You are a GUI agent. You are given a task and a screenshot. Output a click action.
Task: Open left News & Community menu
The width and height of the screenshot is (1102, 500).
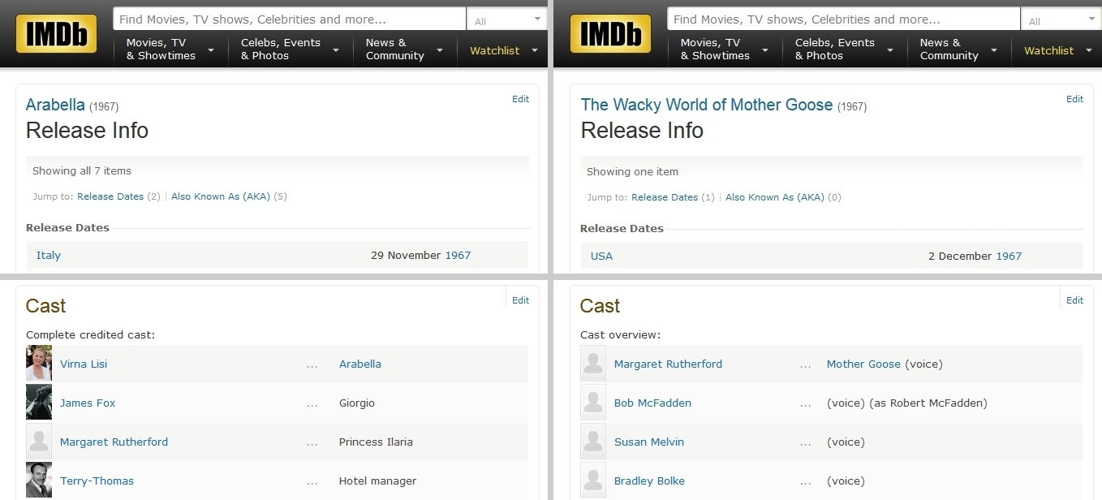(x=404, y=50)
